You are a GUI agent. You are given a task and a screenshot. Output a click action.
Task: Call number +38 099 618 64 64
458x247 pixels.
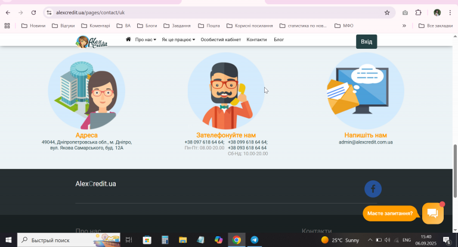[247, 142]
